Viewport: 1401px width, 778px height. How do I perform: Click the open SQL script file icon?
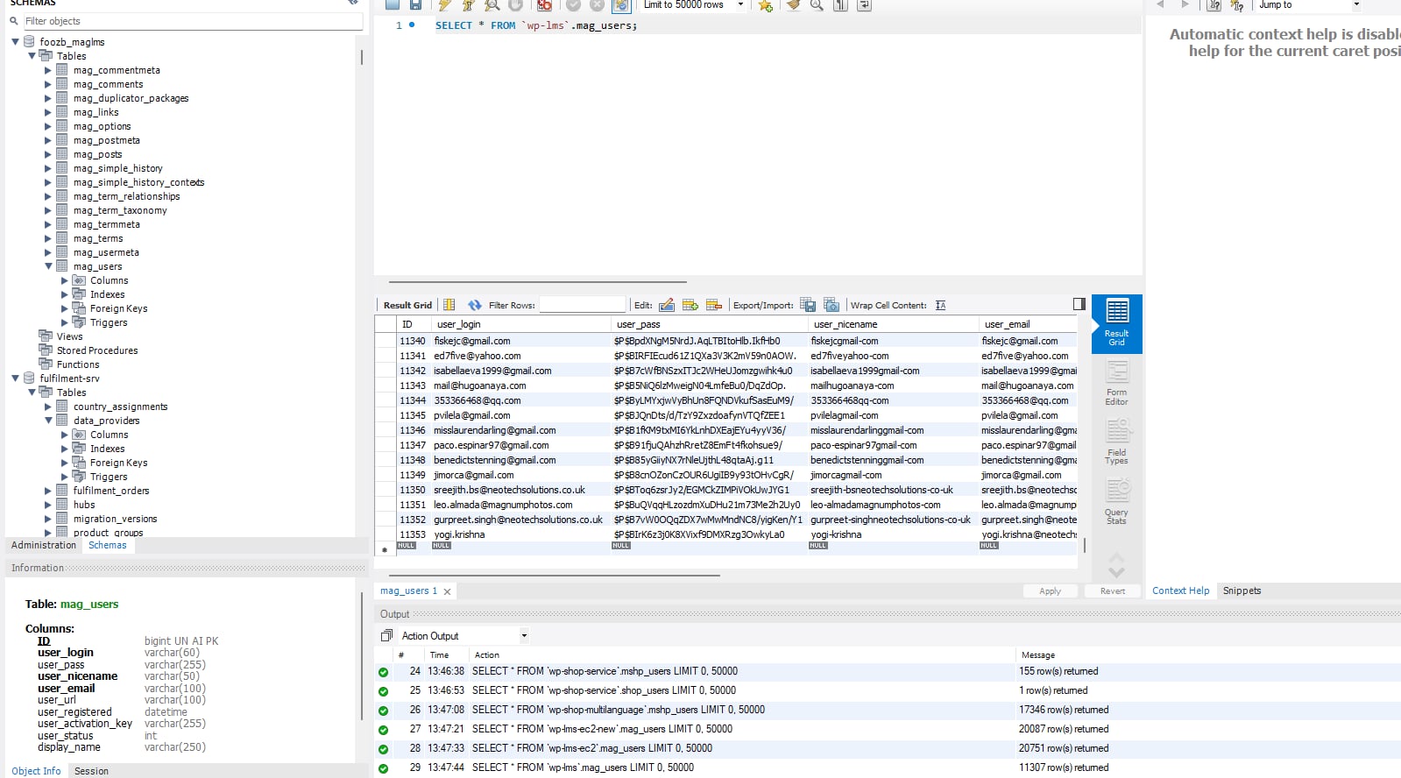coord(392,4)
